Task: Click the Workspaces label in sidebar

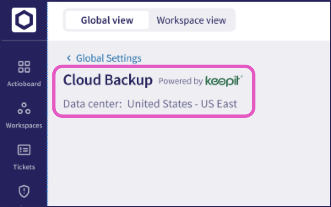Action: (x=24, y=125)
